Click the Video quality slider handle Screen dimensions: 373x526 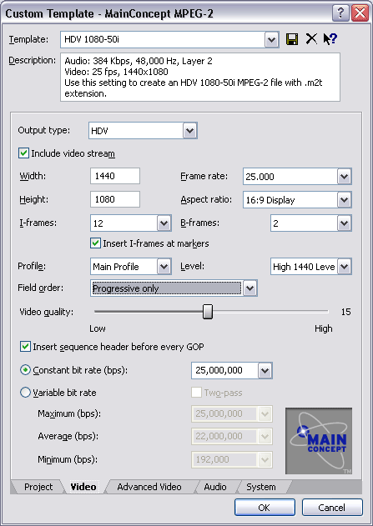[x=208, y=312]
